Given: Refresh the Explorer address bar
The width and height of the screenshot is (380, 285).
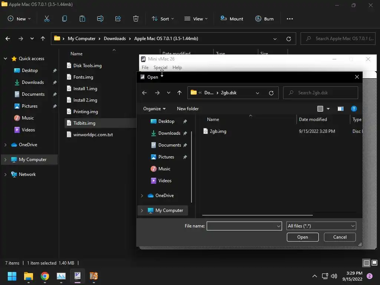Looking at the screenshot, I should (x=288, y=39).
